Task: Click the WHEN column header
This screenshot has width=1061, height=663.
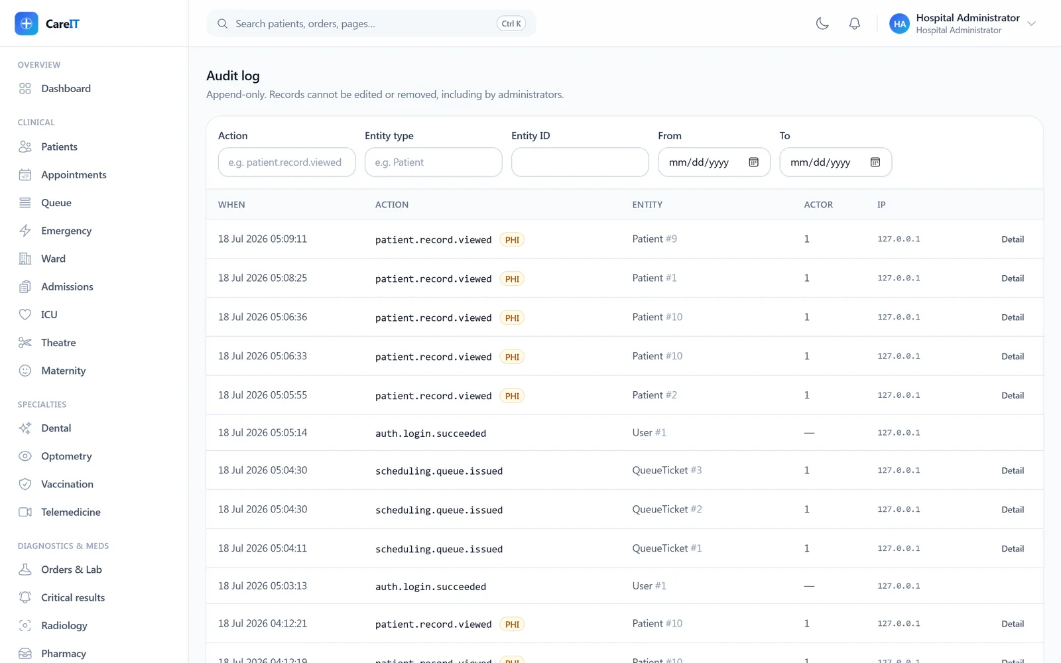Action: (231, 205)
